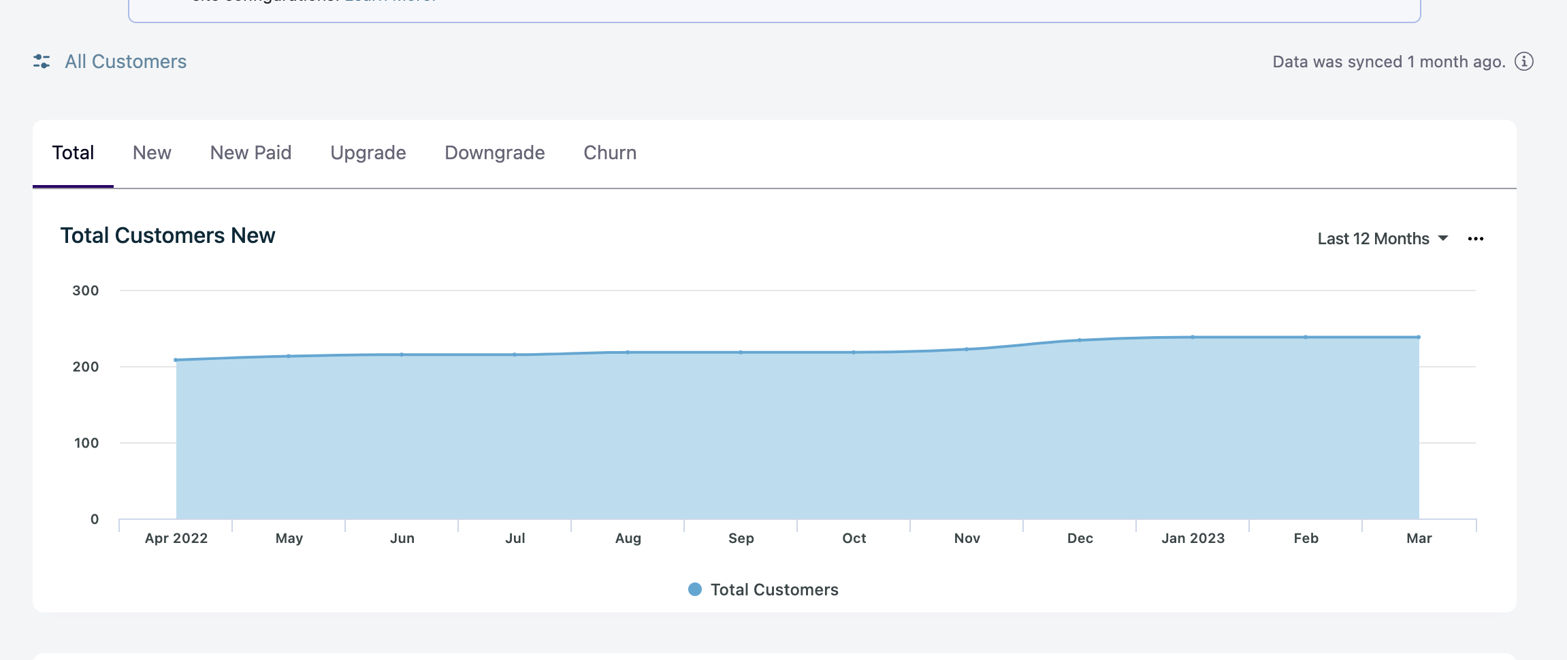Open the All Customers filter link
Image resolution: width=1567 pixels, height=660 pixels.
tap(125, 62)
